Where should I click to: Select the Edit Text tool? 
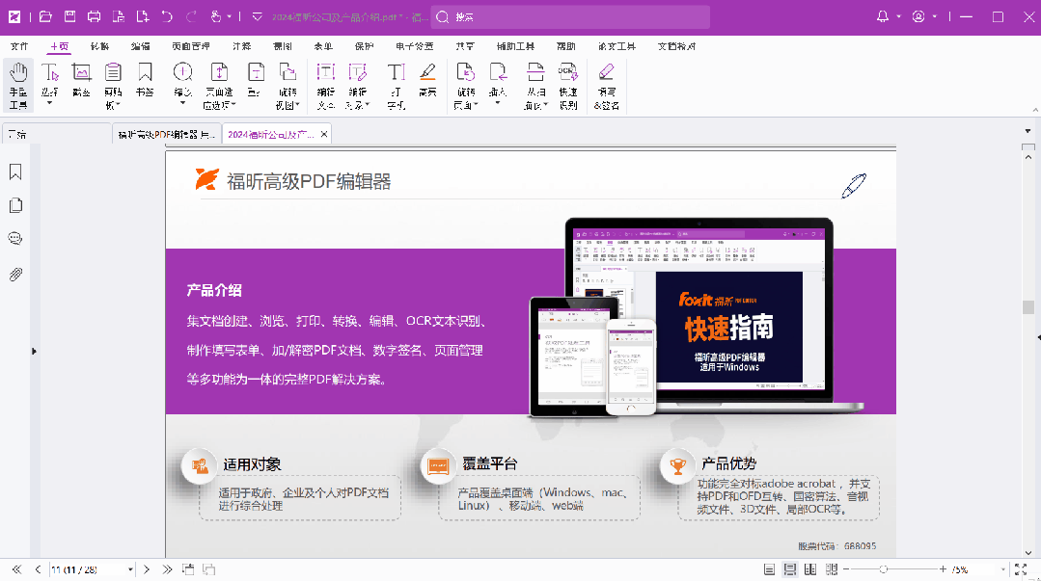[x=325, y=86]
